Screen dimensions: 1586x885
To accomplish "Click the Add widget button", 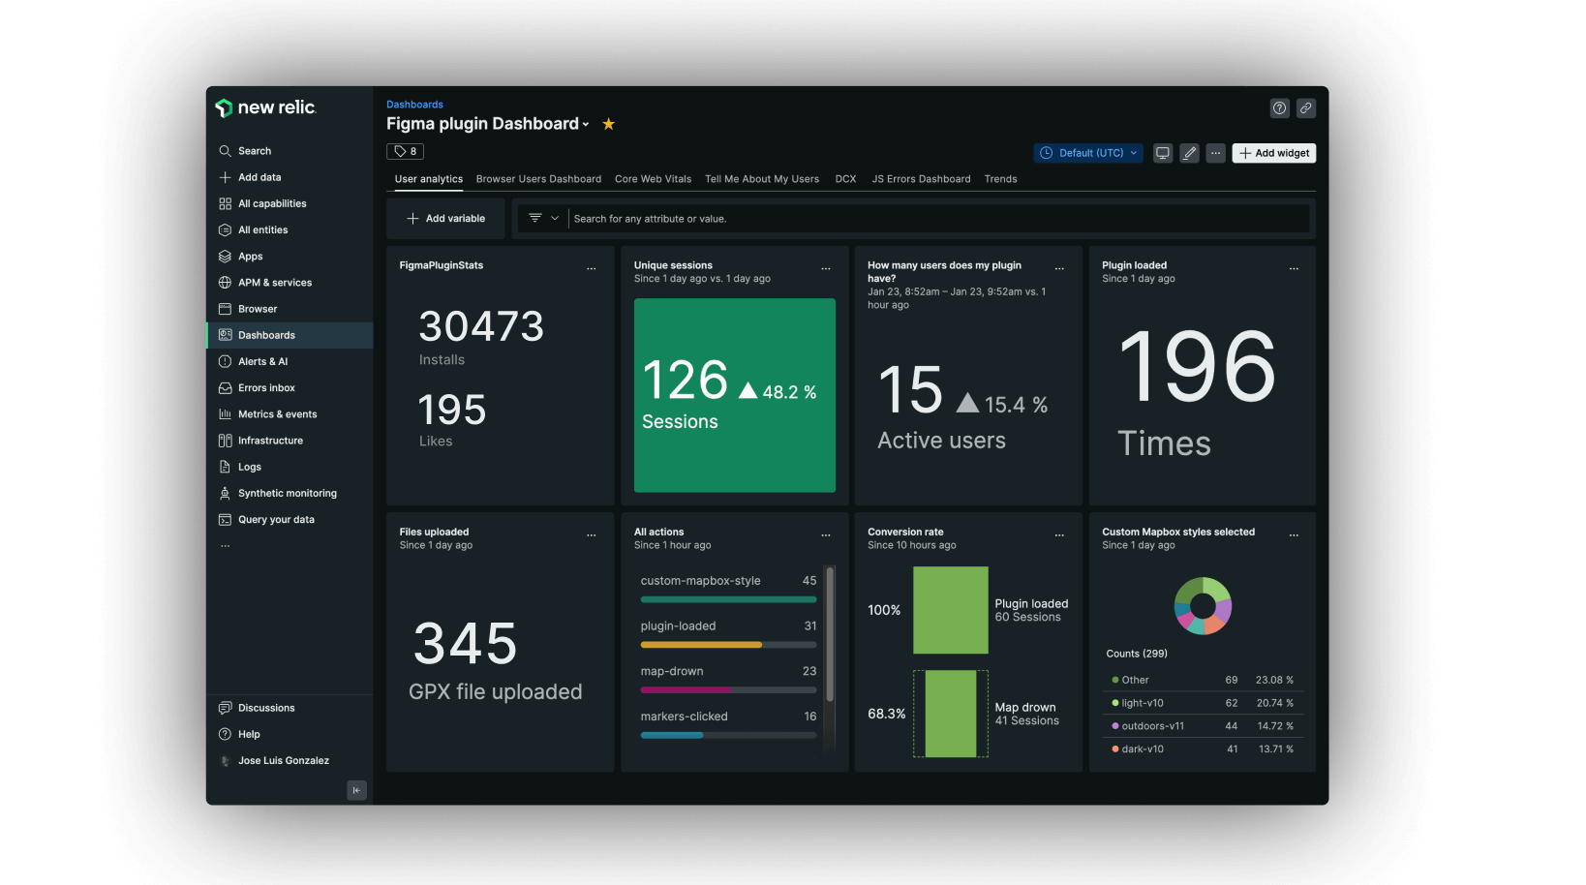I will (1274, 153).
